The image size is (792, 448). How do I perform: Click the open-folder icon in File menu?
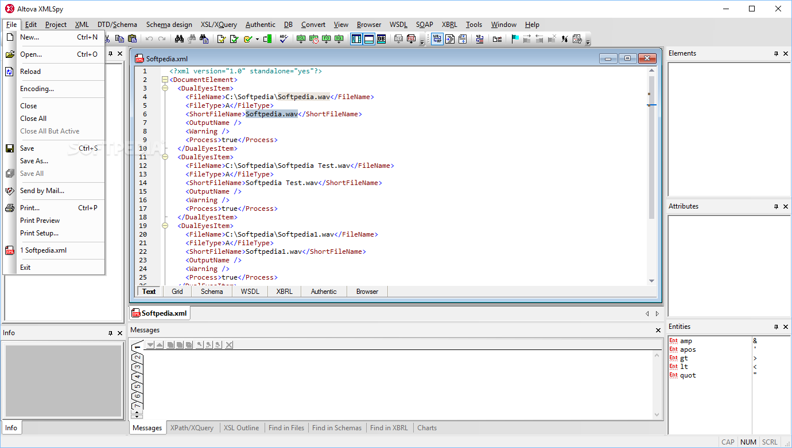[10, 54]
